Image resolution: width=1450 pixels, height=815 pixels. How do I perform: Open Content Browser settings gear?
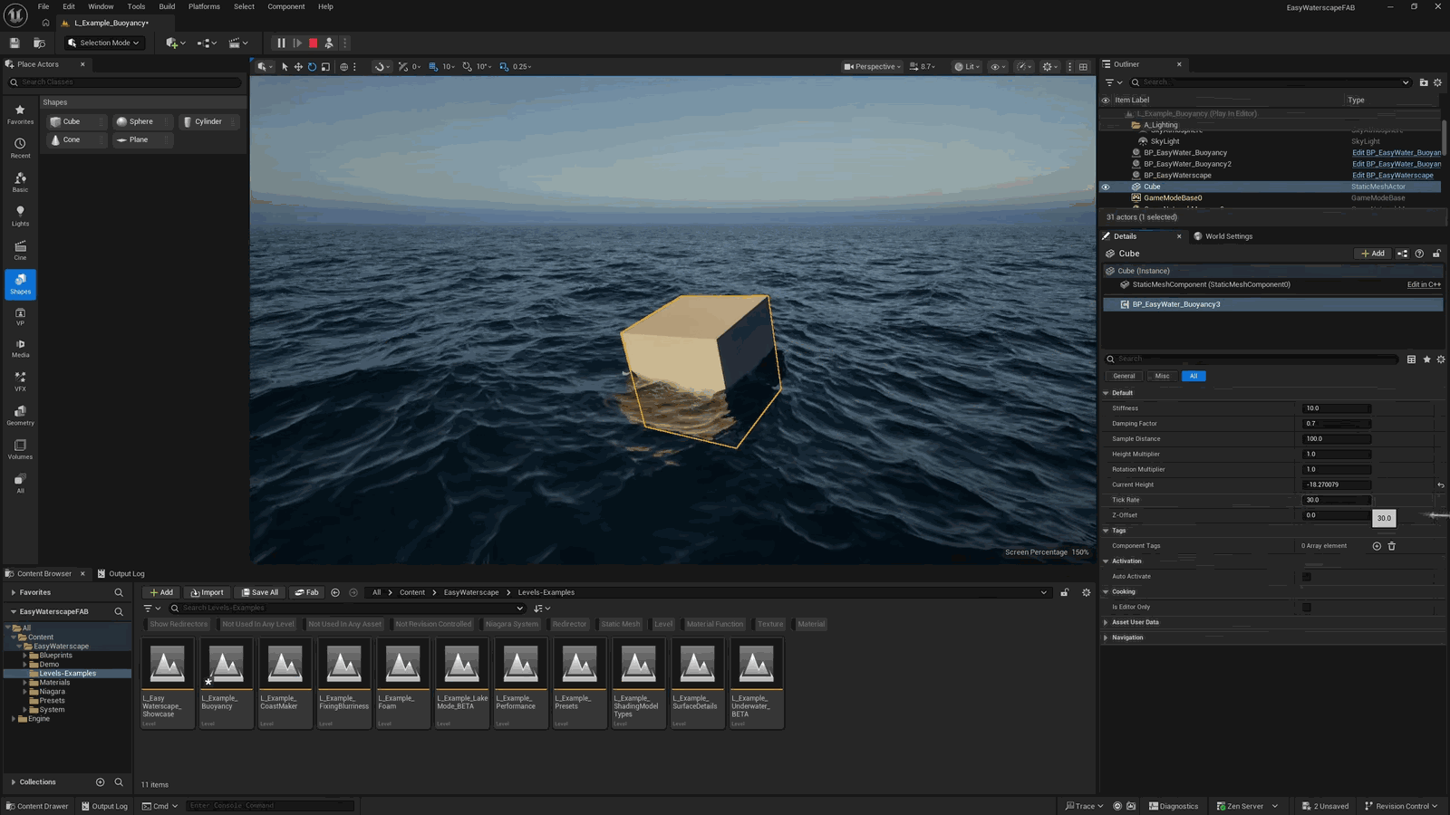[1087, 592]
